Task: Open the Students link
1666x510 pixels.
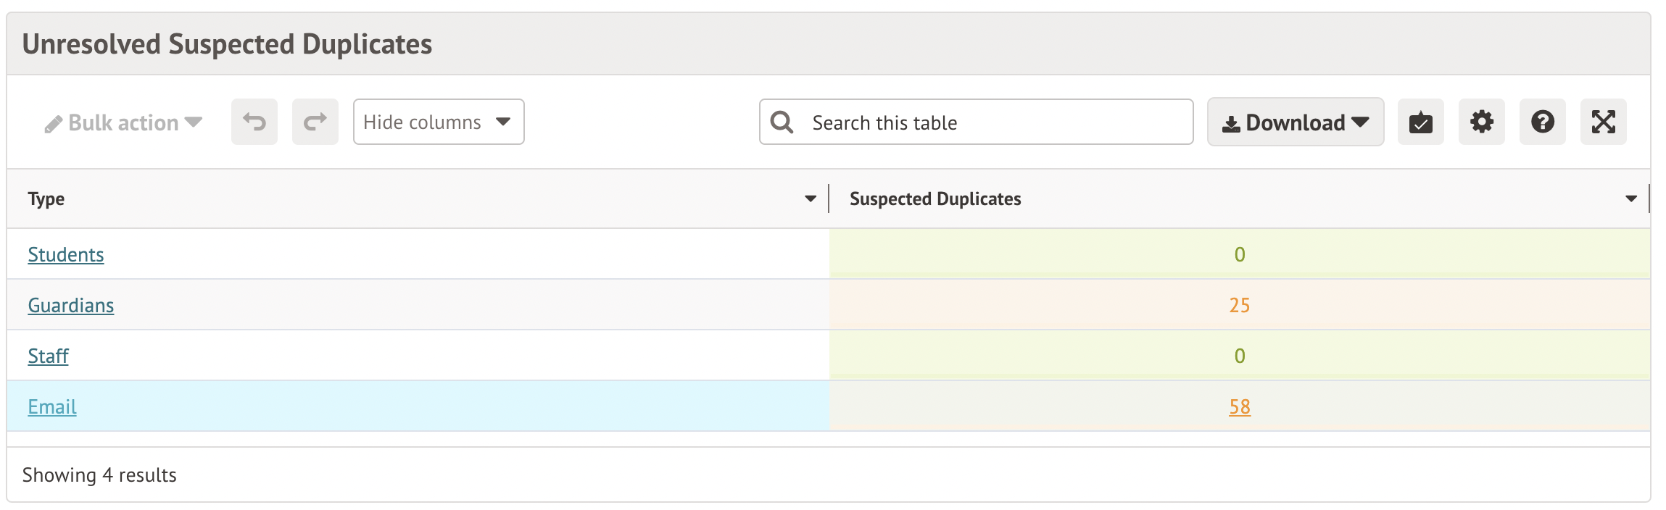Action: (66, 254)
